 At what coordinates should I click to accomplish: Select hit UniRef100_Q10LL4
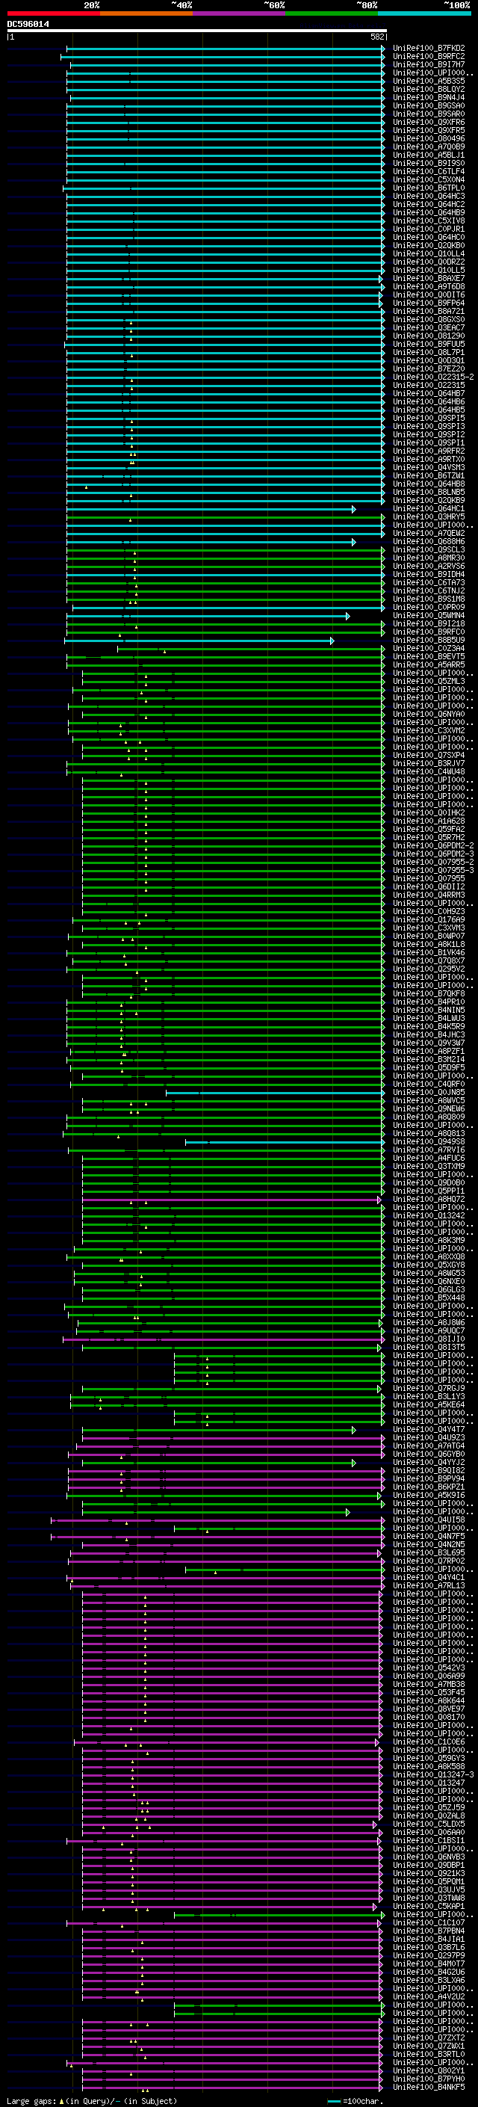click(x=429, y=253)
